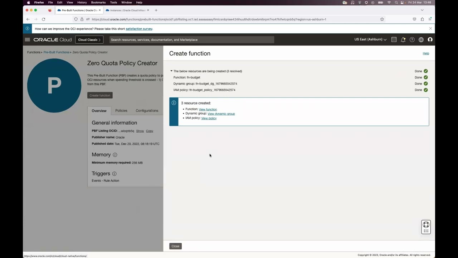Click the menu bar clock 'Fri 24 Mar 13:46'
Viewport: 458px width, 258px height.
420,3
